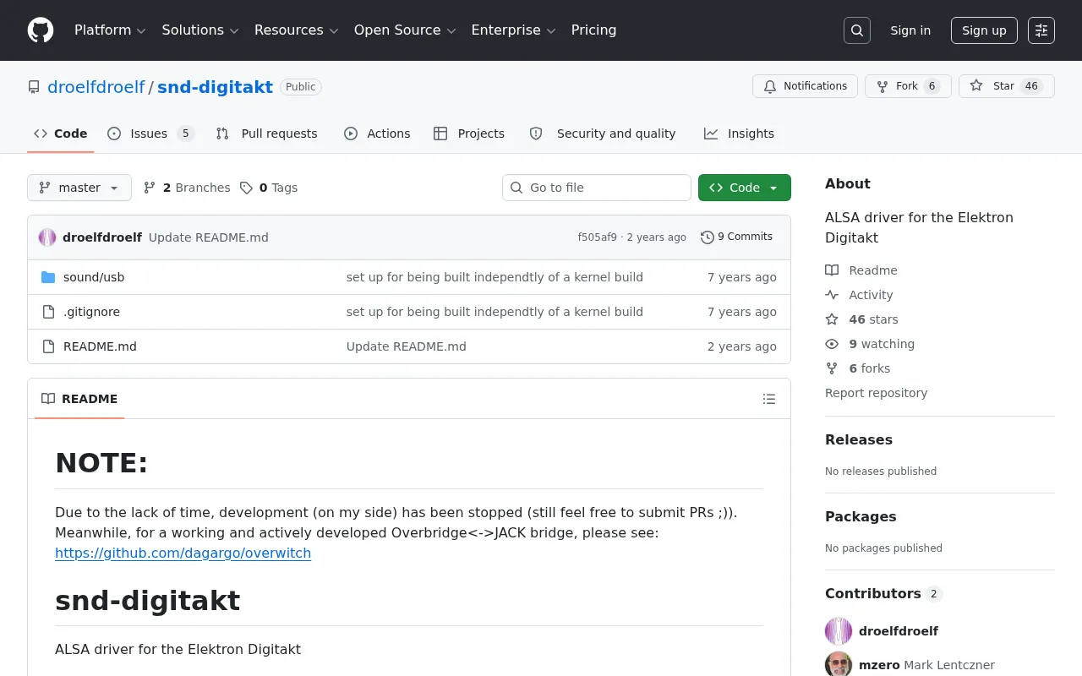Screen dimensions: 1082x676
Task: Click the commit history clock icon
Action: [x=708, y=237]
